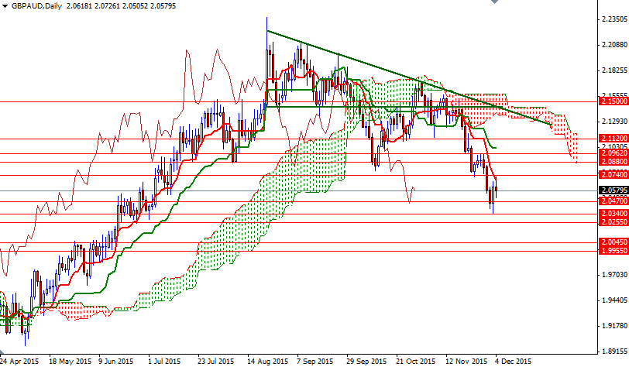Click the 2.04700 red price level label

[x=614, y=201]
